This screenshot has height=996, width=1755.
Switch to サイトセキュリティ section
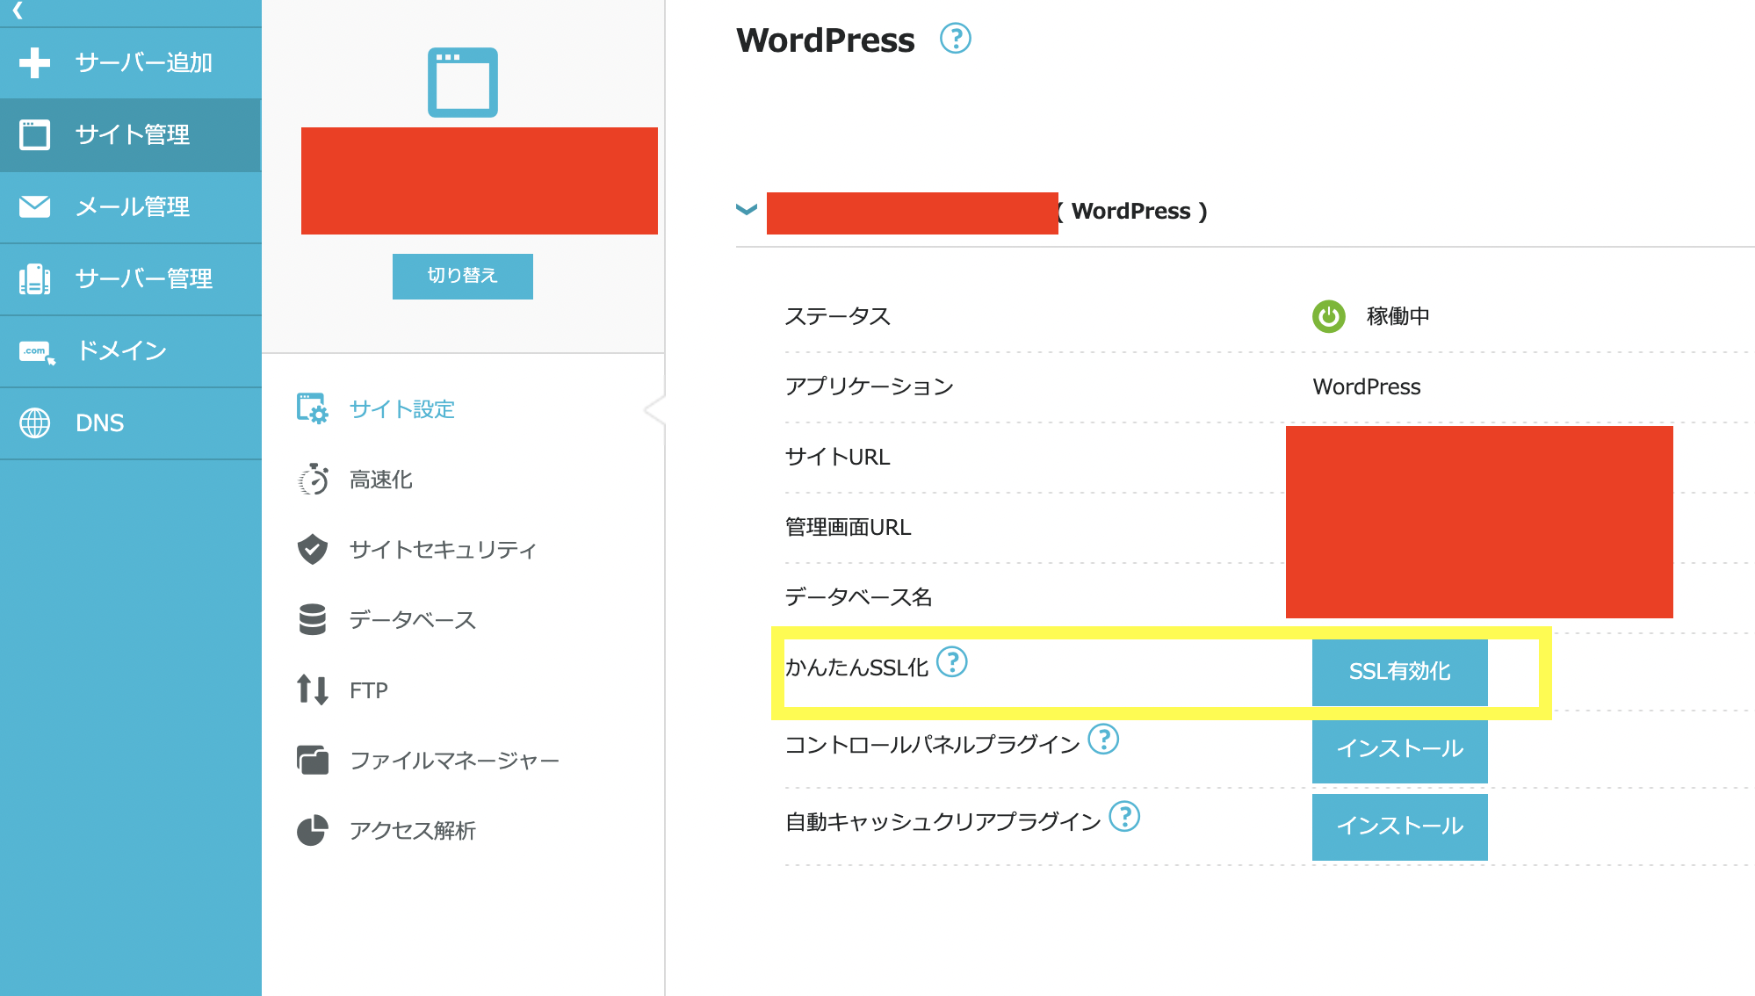pos(313,550)
